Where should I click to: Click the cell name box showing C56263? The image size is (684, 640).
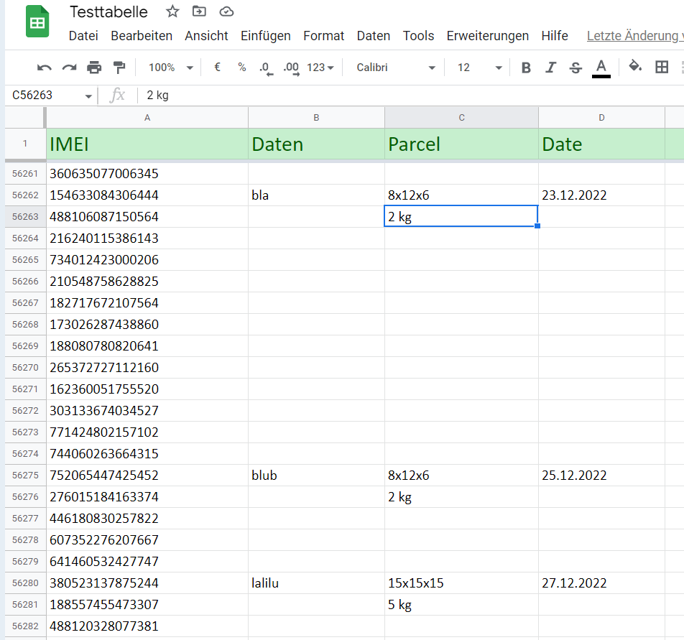click(47, 96)
